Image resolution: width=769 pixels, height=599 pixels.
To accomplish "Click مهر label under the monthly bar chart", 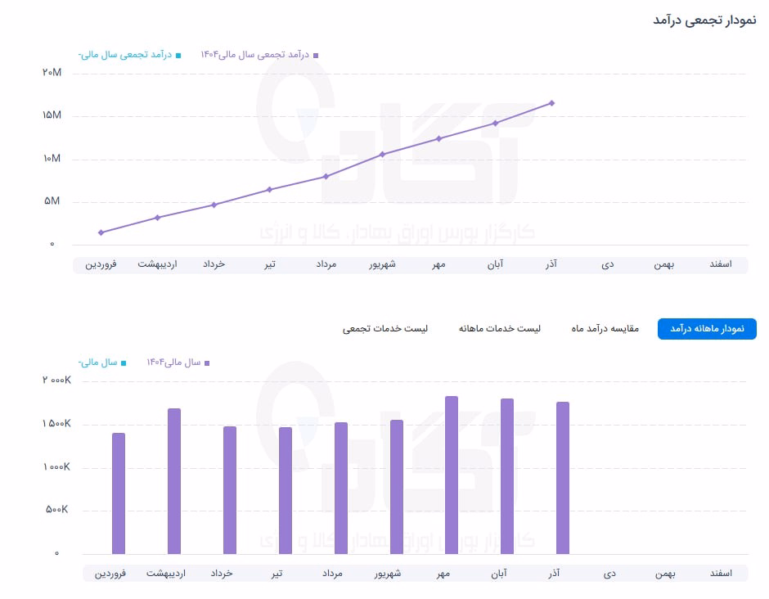I will pyautogui.click(x=443, y=574).
